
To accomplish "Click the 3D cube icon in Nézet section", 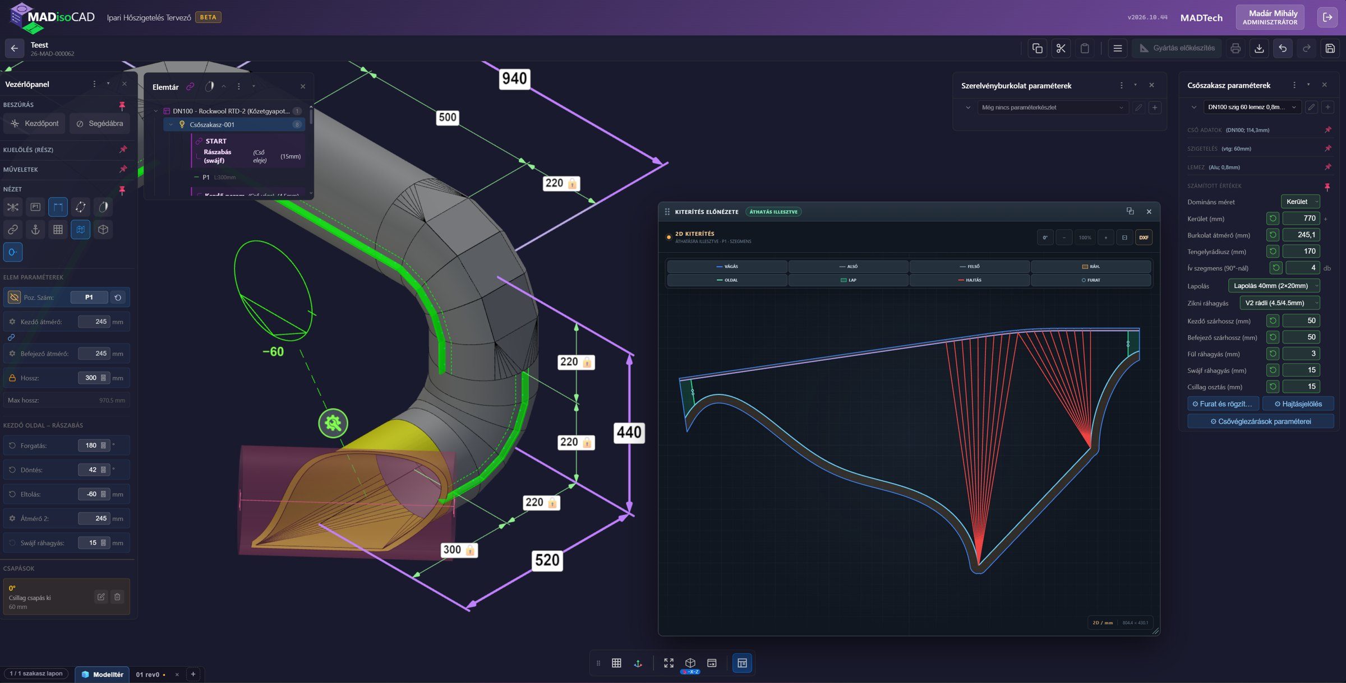I will pyautogui.click(x=103, y=229).
